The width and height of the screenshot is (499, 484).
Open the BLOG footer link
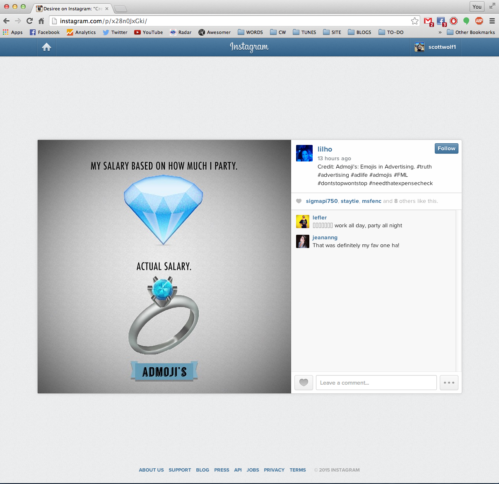click(x=202, y=470)
